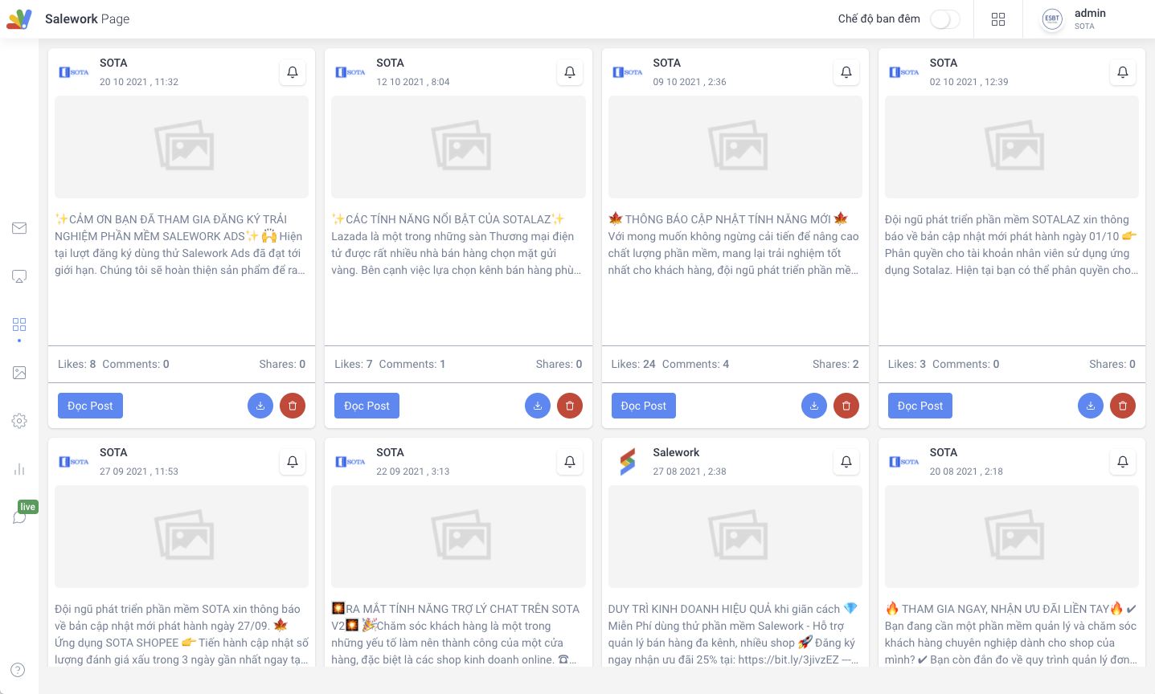
Task: Click the date '20 08 2021 , 2:18'
Action: 966,472
